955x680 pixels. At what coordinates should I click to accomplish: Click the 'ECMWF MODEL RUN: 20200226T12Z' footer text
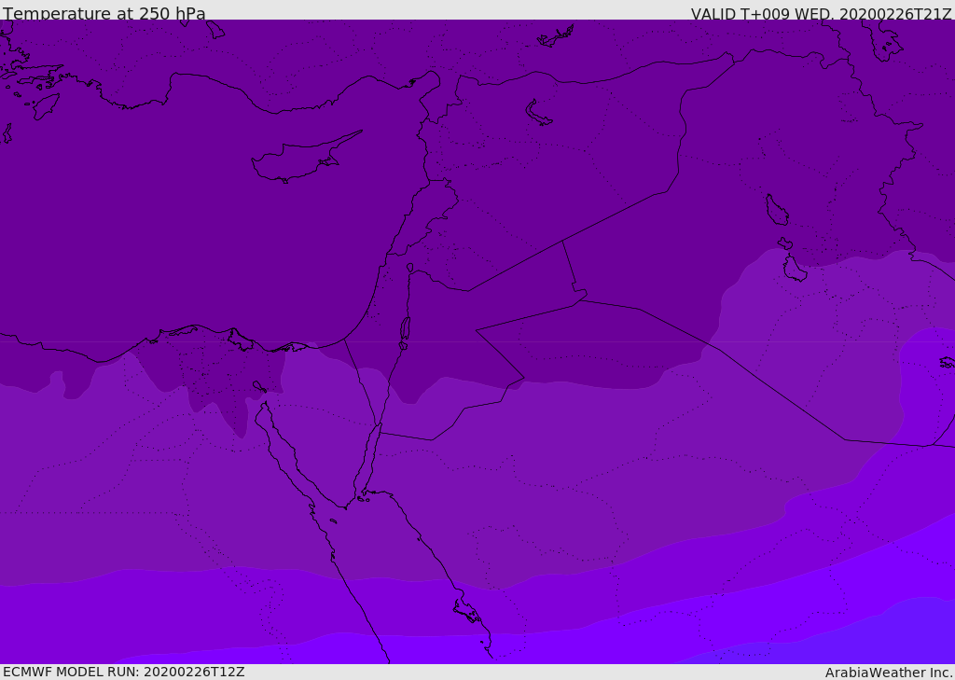point(124,672)
